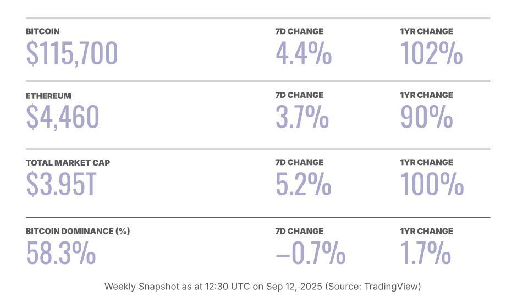Image resolution: width=528 pixels, height=297 pixels.
Task: Select the $115,700 Bitcoin price
Action: pyautogui.click(x=71, y=53)
